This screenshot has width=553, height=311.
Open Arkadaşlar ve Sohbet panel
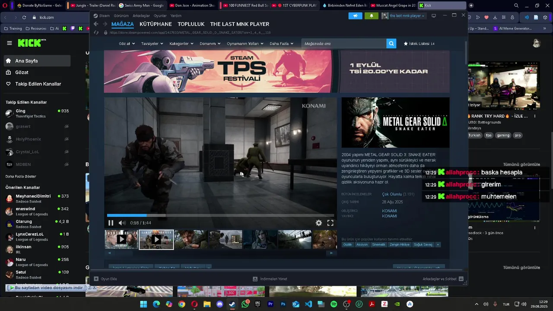tap(443, 279)
